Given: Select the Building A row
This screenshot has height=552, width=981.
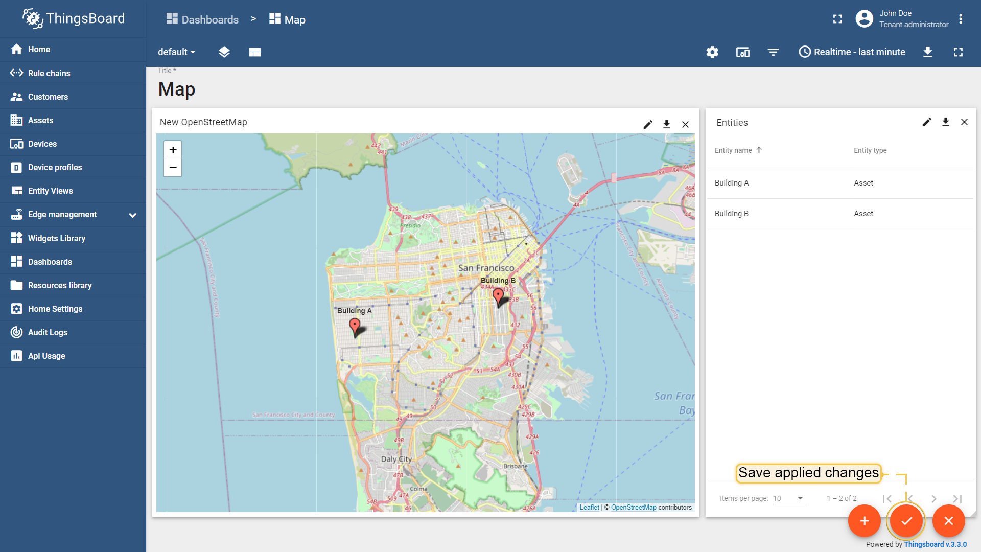Looking at the screenshot, I should 840,183.
